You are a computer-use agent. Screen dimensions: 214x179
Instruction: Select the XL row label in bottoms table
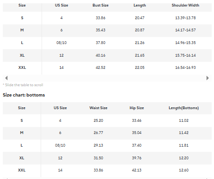tap(21, 158)
